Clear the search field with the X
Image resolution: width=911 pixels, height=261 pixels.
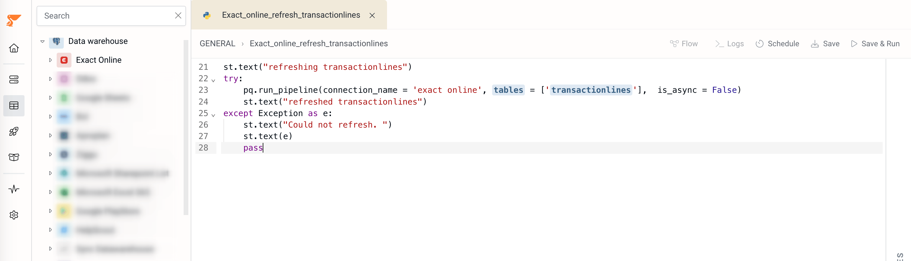click(178, 16)
